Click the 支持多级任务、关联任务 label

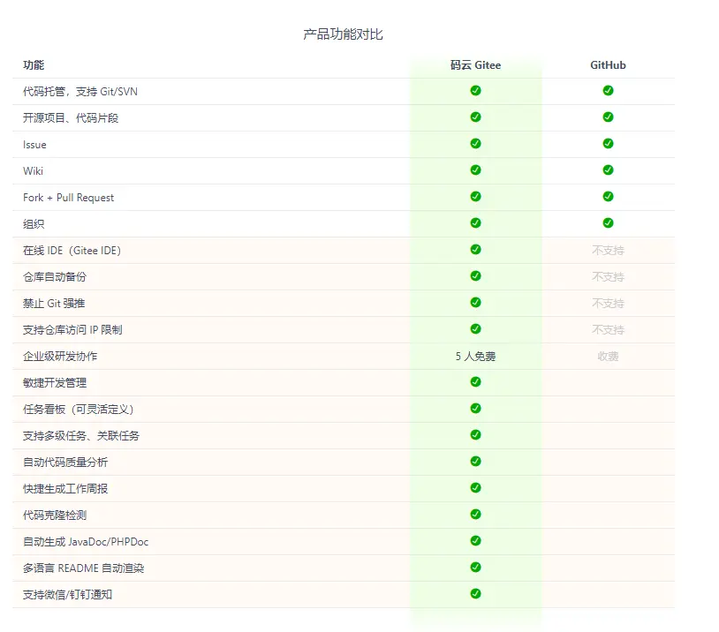(81, 436)
